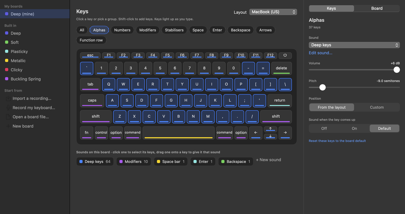
Task: Click the right arrow key
Action: point(285,133)
